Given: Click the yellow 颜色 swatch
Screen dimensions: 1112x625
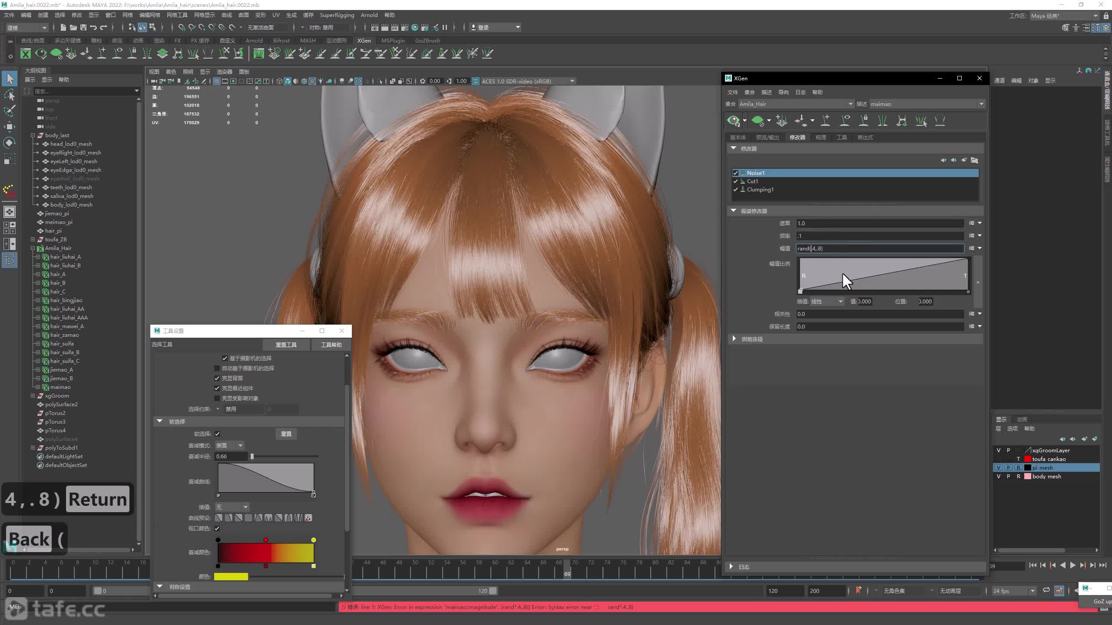Looking at the screenshot, I should [231, 576].
